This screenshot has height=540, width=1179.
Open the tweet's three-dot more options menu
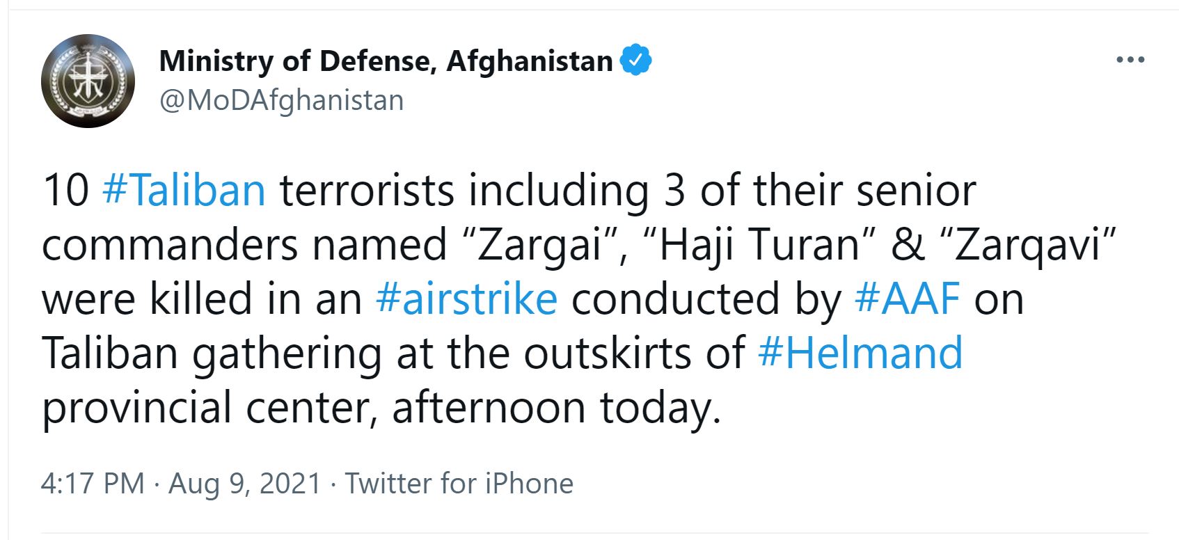[1130, 61]
